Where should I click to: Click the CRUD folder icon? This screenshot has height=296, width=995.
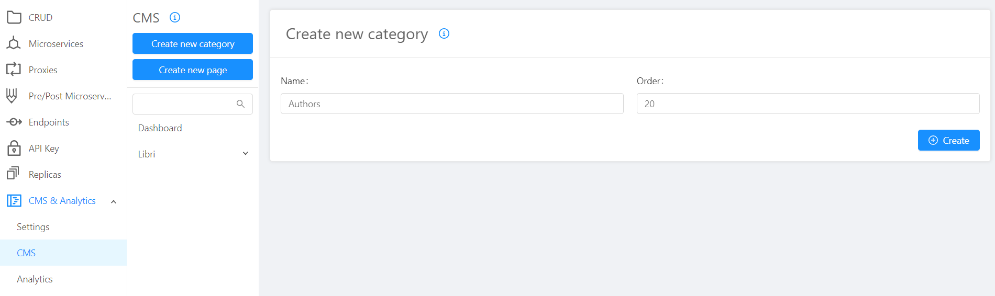point(14,17)
